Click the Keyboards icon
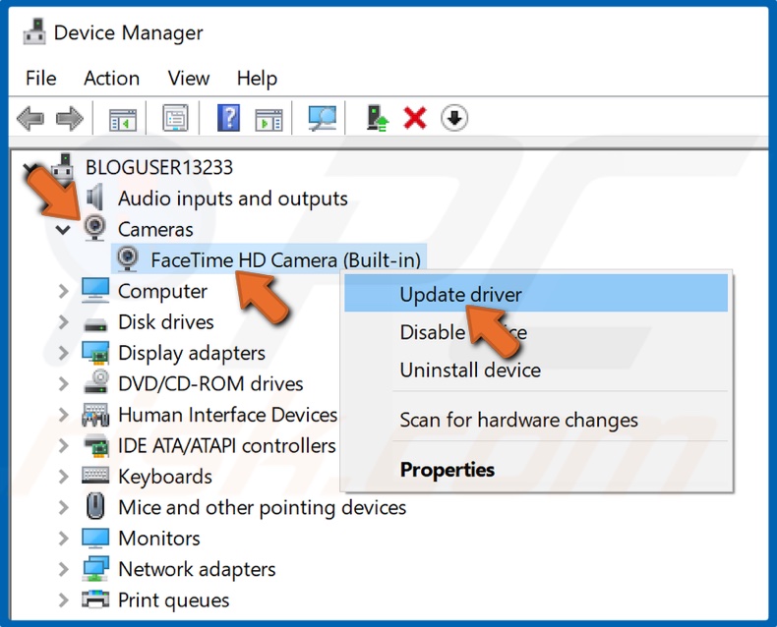 click(95, 476)
